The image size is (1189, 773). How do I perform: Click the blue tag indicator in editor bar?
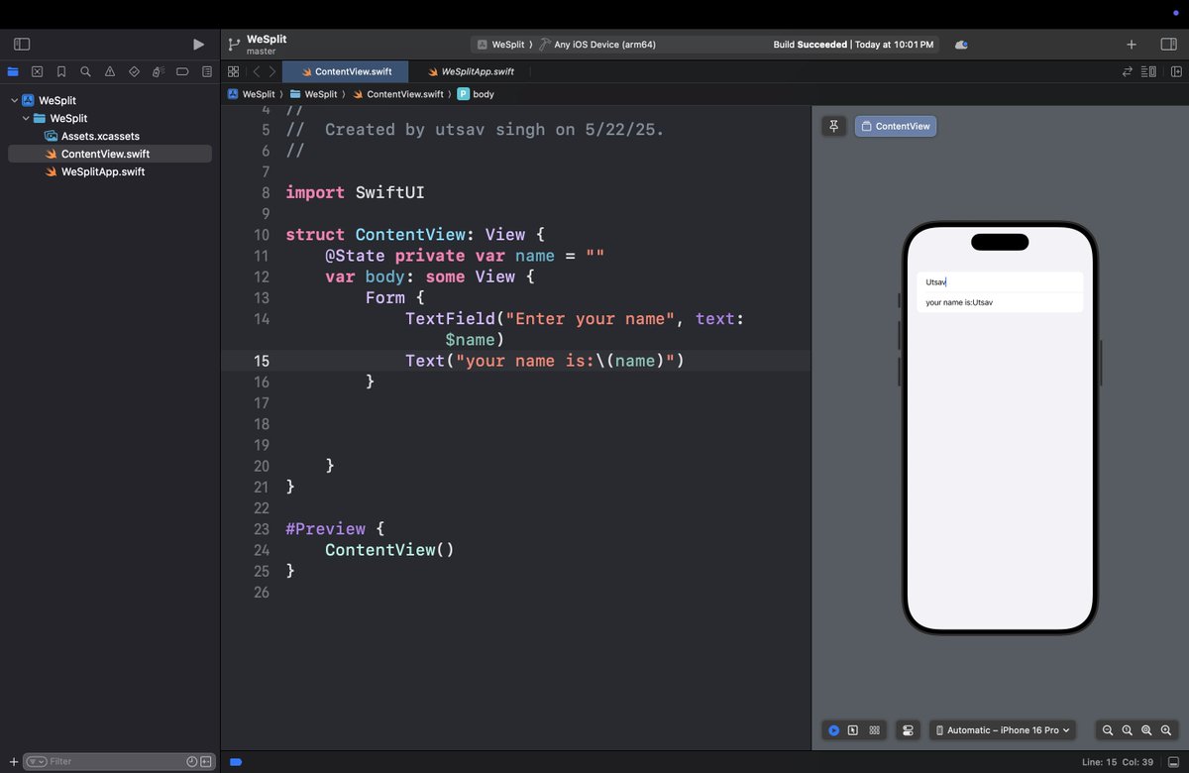236,762
